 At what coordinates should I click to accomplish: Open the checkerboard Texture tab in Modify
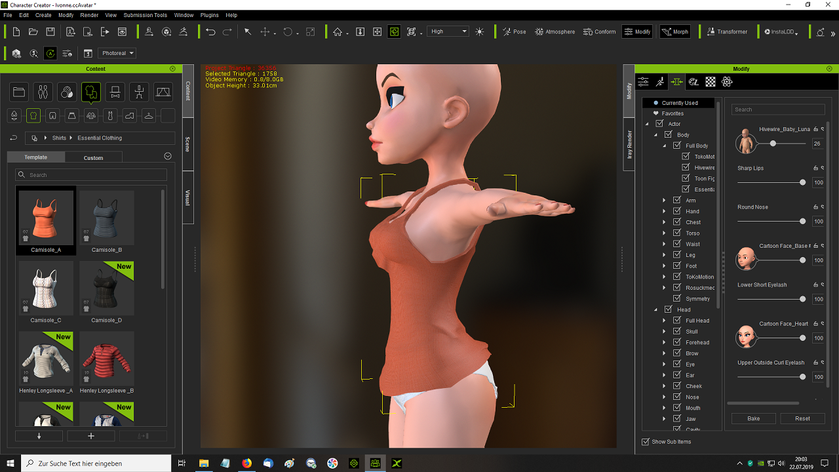(711, 82)
